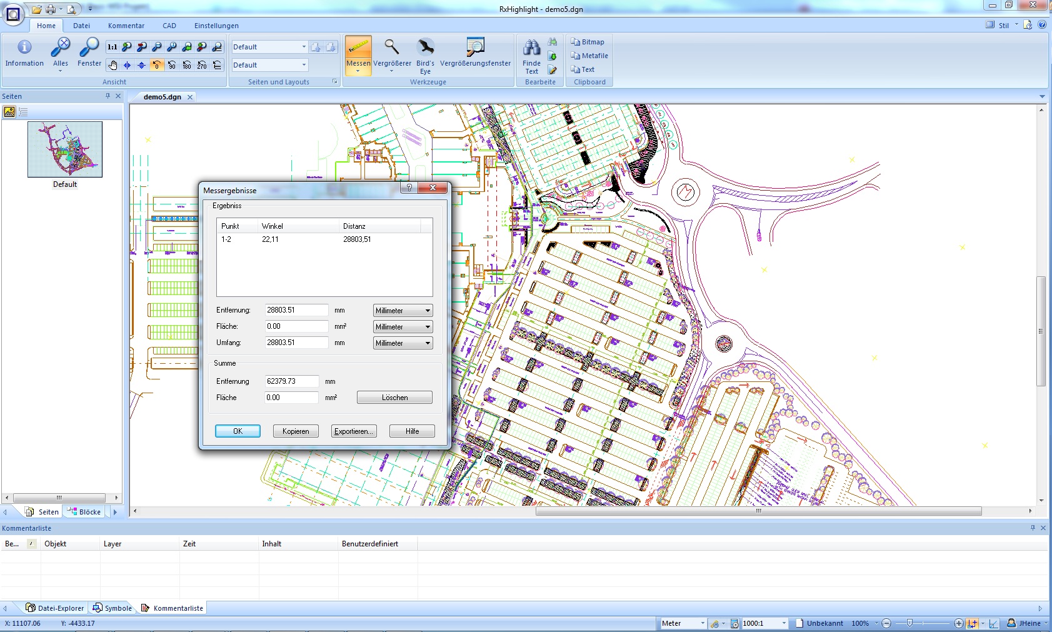
Task: Select the Default page thumbnail
Action: 65,150
